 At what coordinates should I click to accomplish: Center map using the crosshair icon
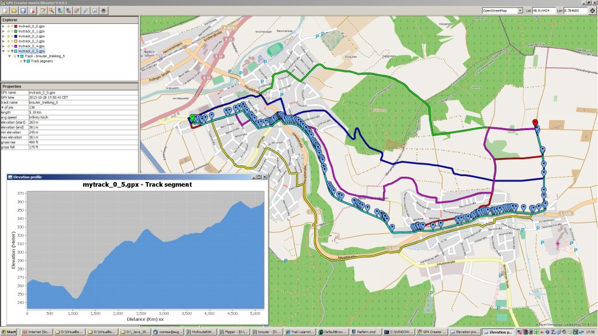coord(592,10)
